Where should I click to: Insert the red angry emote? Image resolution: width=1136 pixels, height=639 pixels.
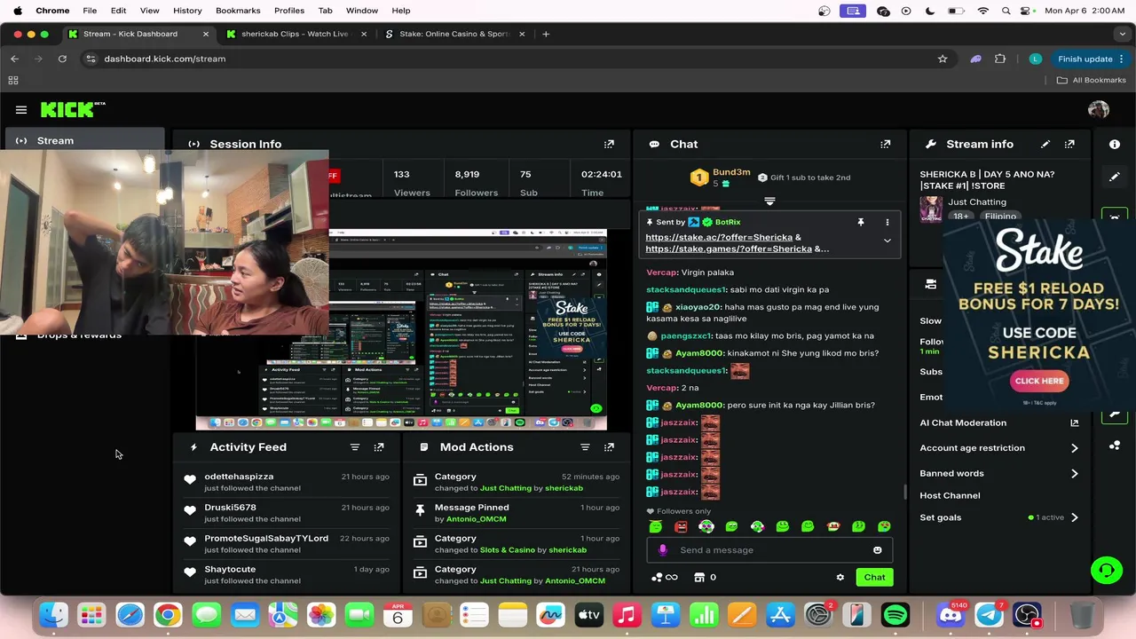click(x=681, y=526)
